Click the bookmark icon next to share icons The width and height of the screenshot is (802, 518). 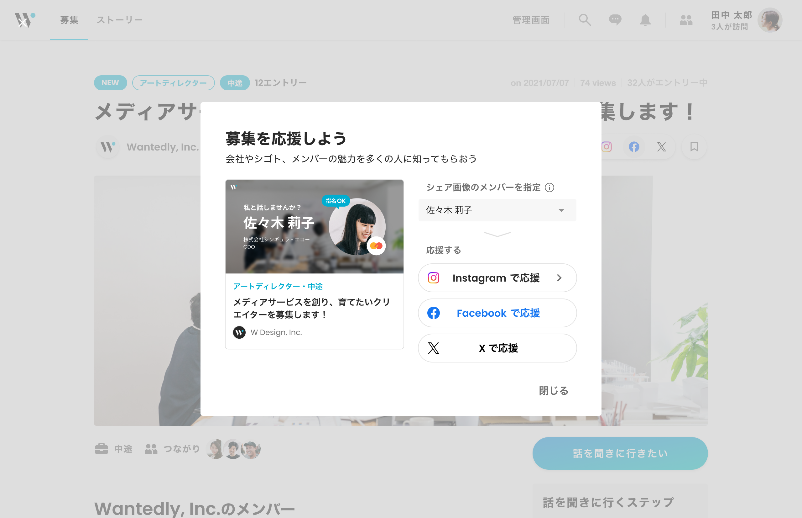(694, 147)
